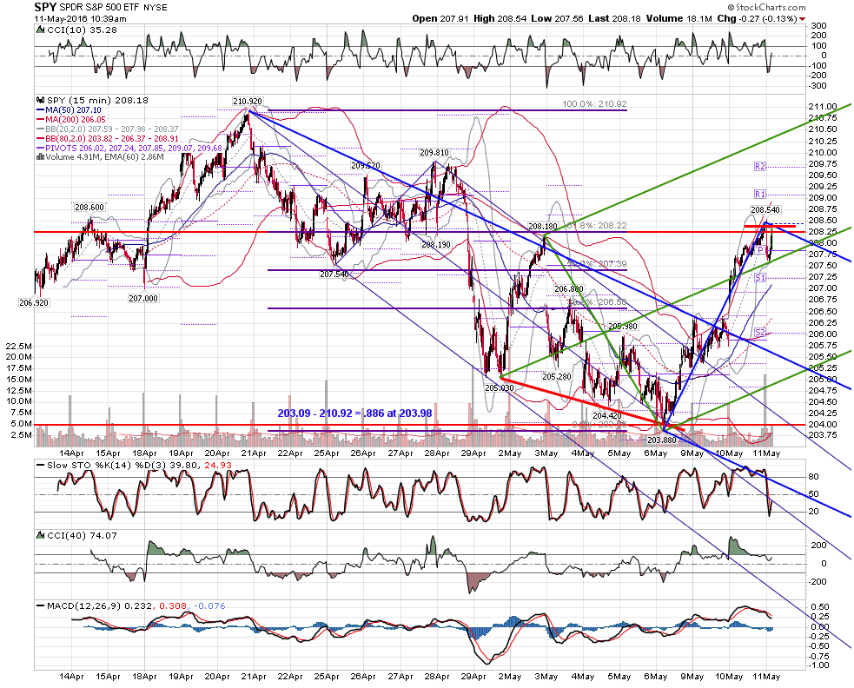Click the 22.5M volume axis label

pyautogui.click(x=18, y=346)
